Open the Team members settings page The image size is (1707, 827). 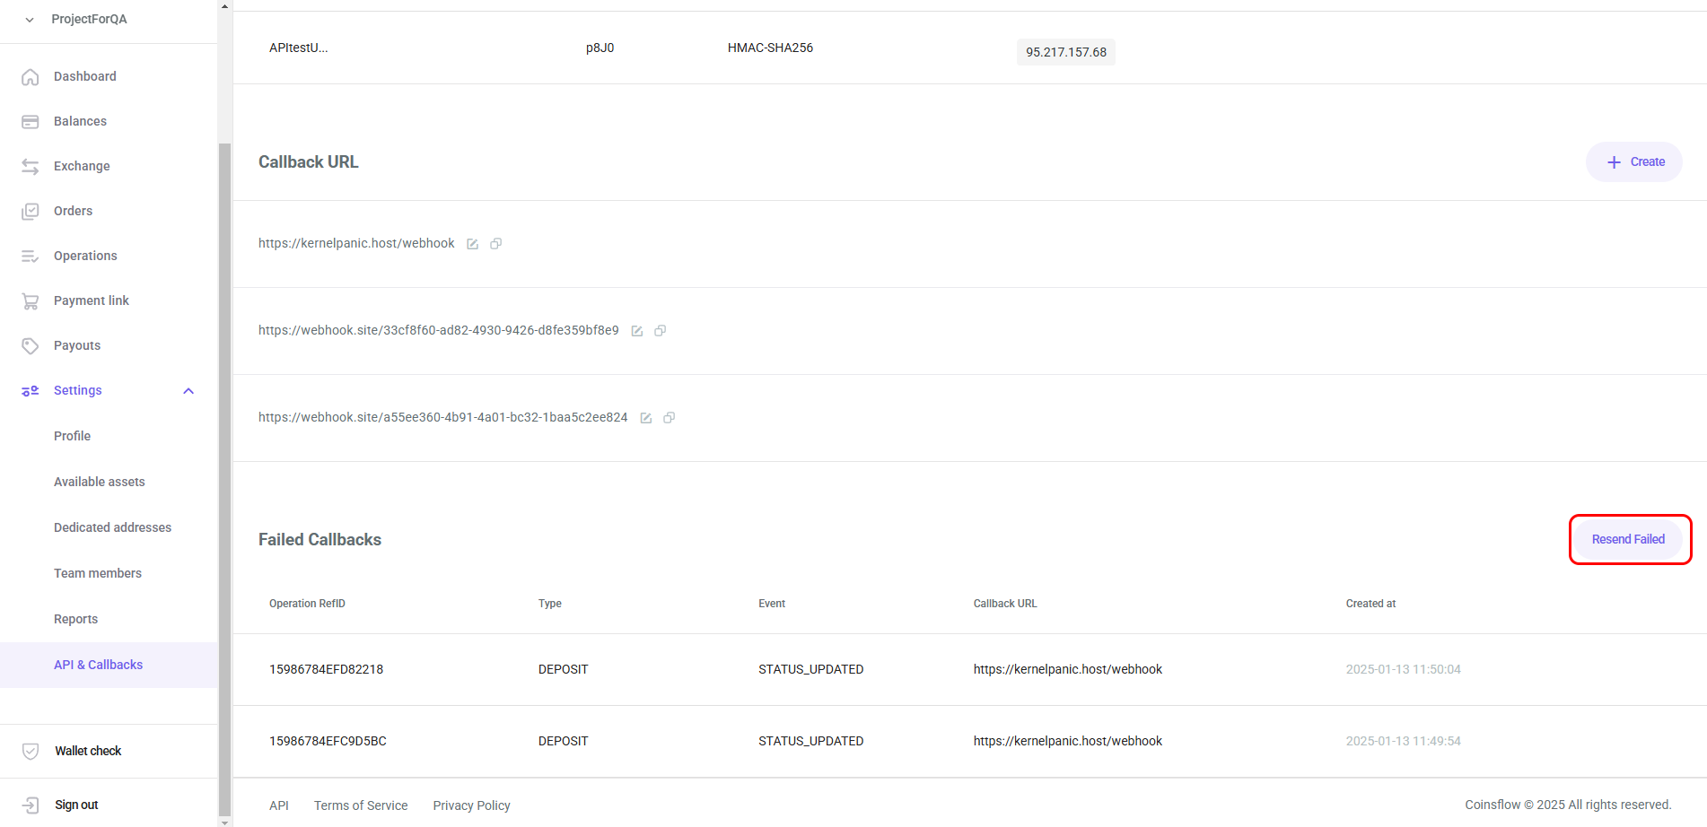pyautogui.click(x=97, y=573)
